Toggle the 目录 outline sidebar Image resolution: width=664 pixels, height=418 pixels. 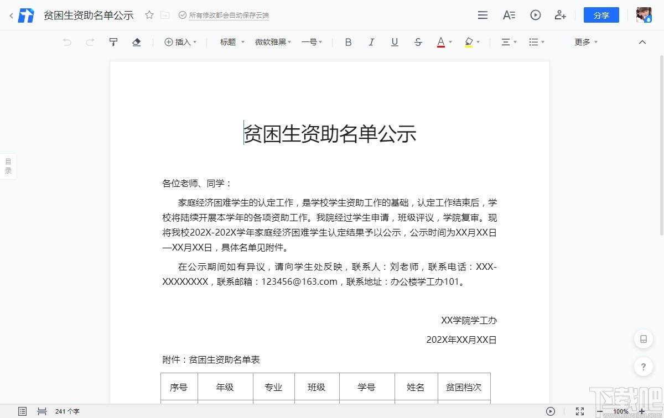coord(8,165)
